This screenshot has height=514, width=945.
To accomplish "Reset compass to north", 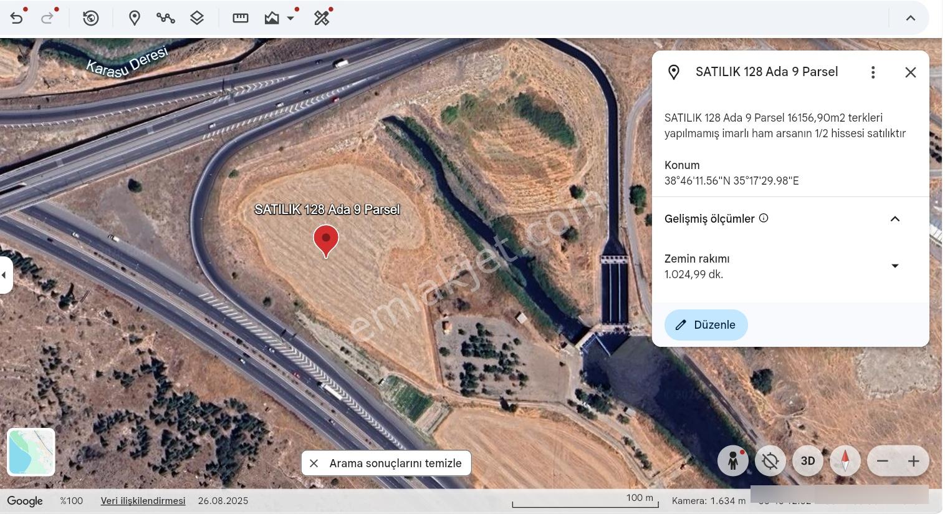I will click(x=845, y=461).
